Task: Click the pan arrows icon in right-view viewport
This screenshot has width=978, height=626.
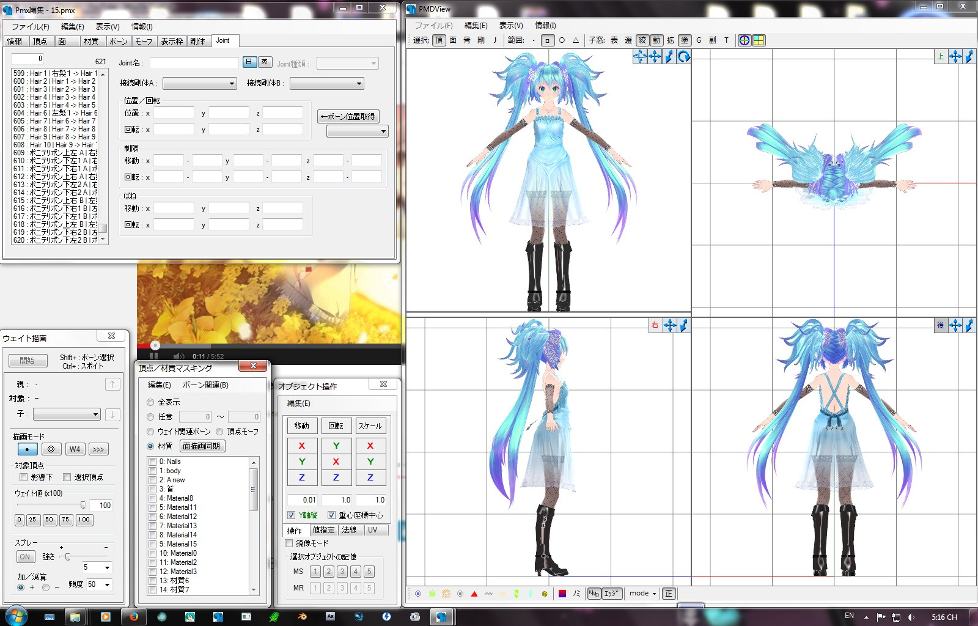Action: 670,325
